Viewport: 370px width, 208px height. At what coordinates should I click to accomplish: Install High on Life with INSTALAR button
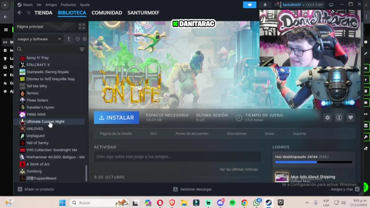[x=116, y=118]
